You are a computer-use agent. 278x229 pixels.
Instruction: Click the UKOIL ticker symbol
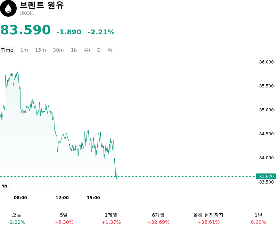27,14
